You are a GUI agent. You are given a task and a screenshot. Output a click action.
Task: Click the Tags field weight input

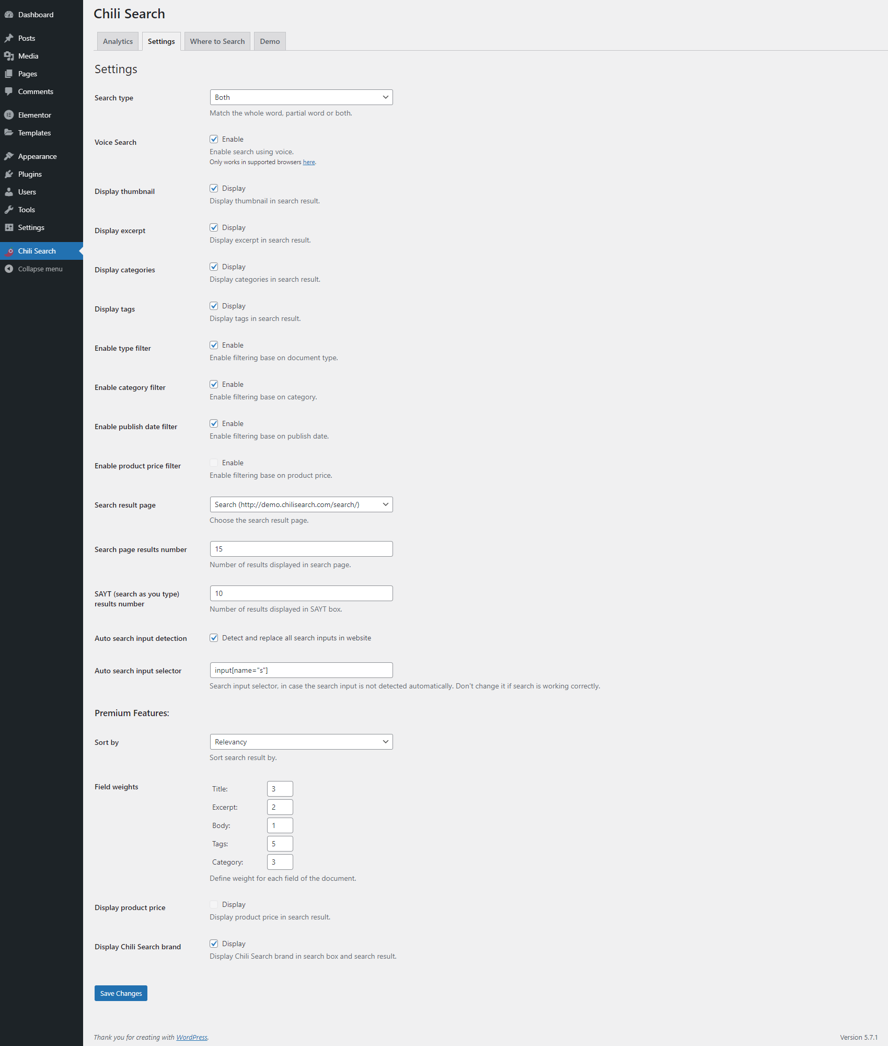coord(280,844)
